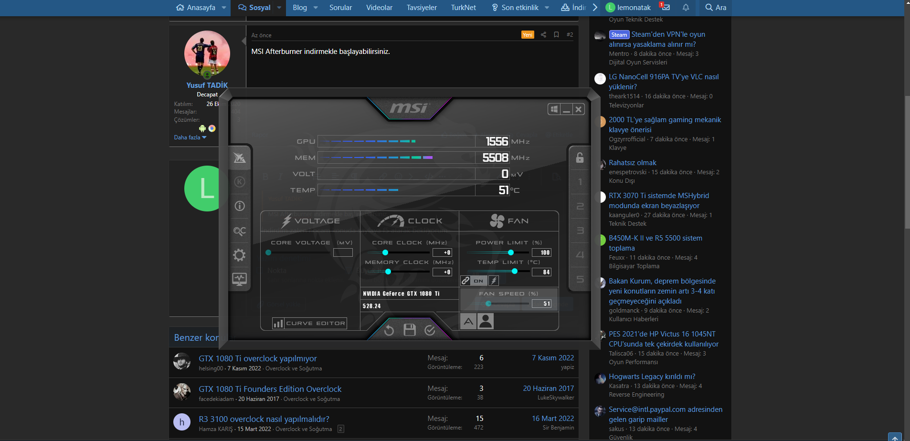Click the Power Limit slider handle
910x441 pixels.
(511, 252)
